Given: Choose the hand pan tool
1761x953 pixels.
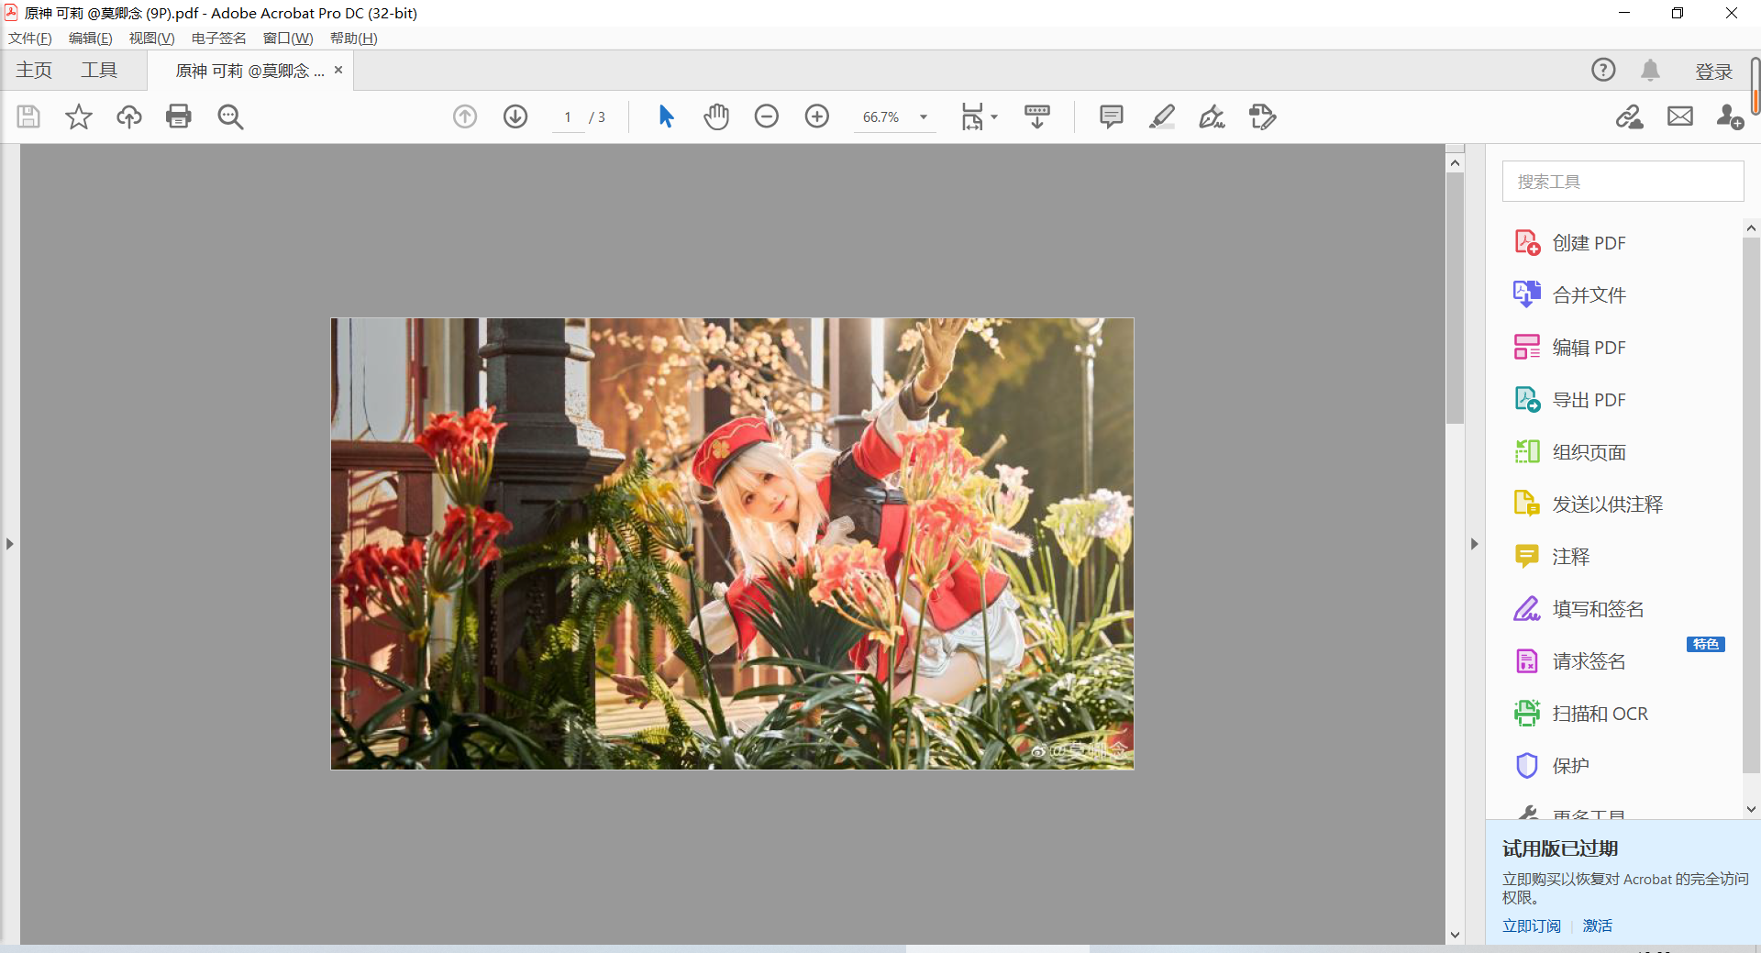Looking at the screenshot, I should click(x=716, y=116).
